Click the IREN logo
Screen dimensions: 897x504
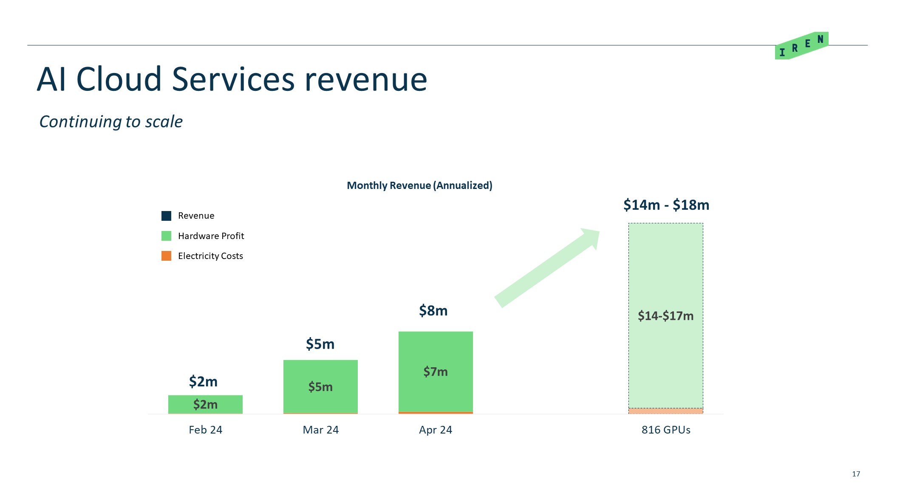tap(801, 46)
